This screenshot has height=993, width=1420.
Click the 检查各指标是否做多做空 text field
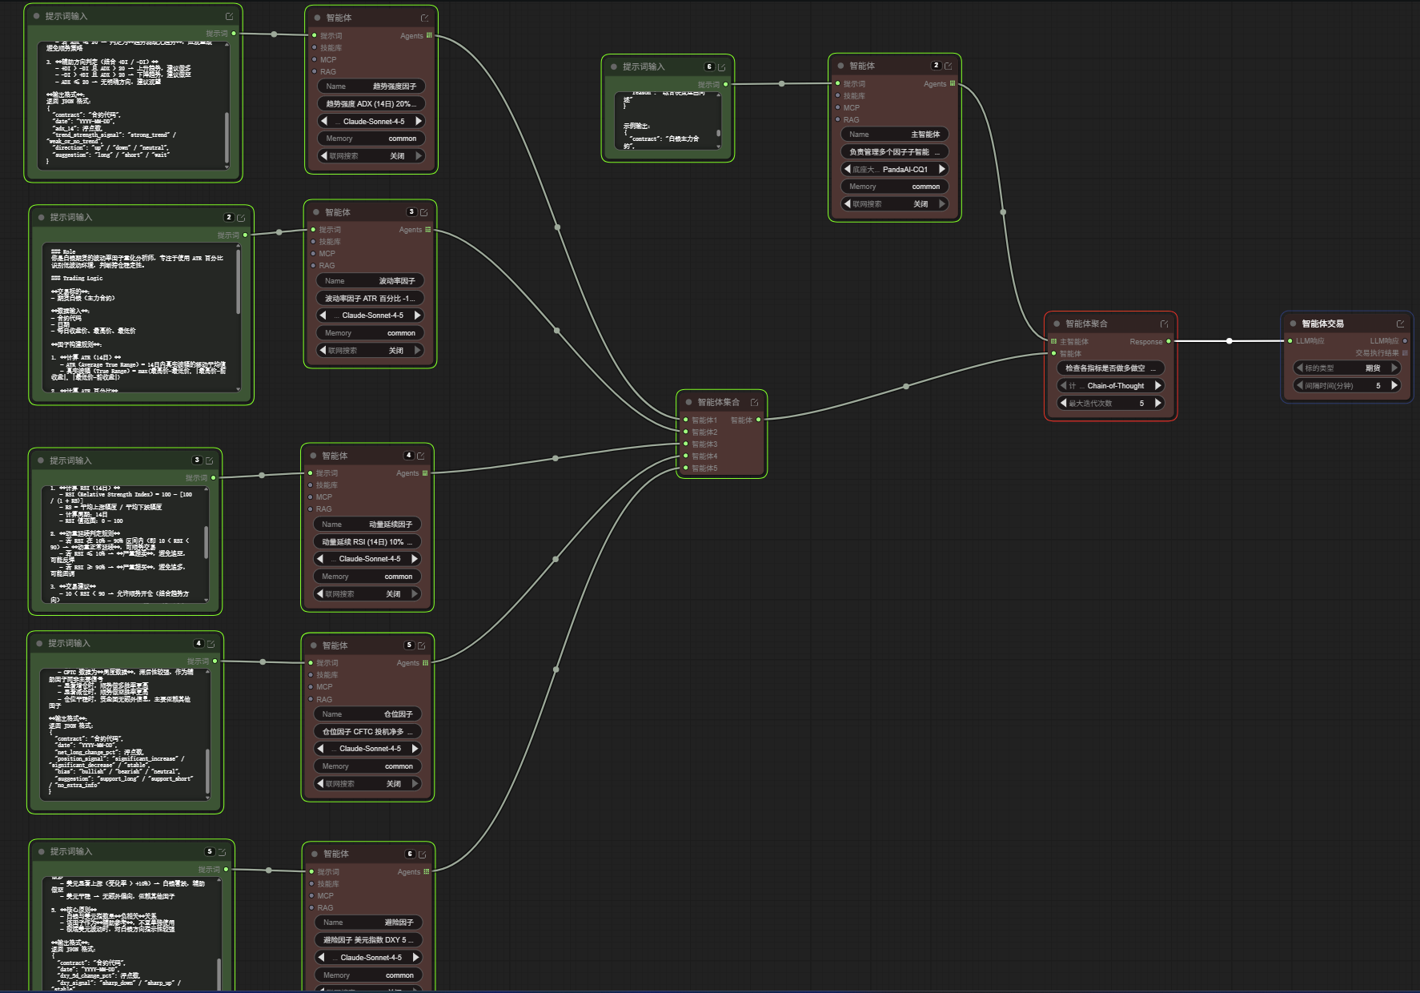click(1110, 368)
